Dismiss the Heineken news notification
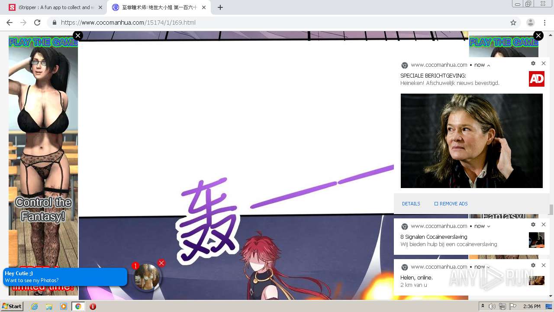The height and width of the screenshot is (312, 554). point(544,63)
